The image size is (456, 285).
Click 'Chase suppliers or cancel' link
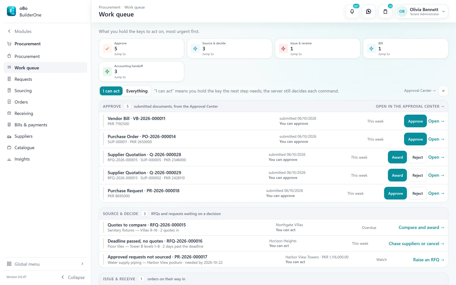click(416, 244)
